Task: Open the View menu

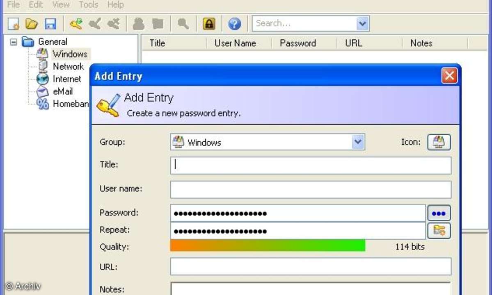Action: tap(61, 5)
